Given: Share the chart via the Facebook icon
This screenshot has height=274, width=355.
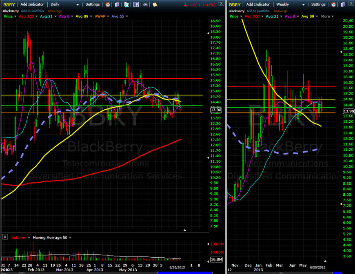Looking at the screenshot, I should click(136, 4).
